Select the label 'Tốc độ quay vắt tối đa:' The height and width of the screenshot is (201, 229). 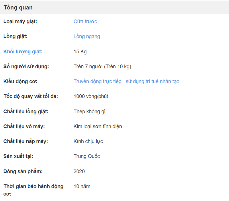[31, 96]
